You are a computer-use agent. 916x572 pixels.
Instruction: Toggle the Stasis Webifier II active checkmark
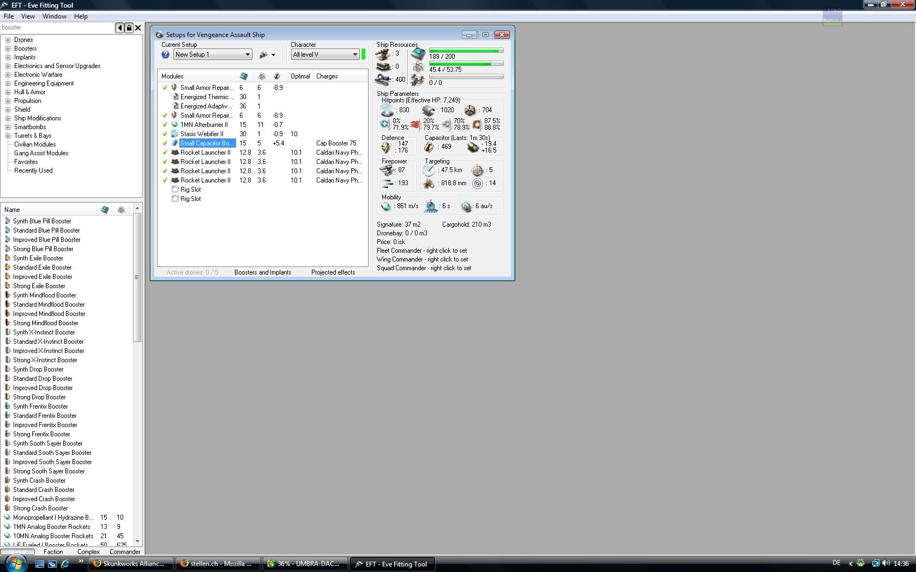(165, 133)
